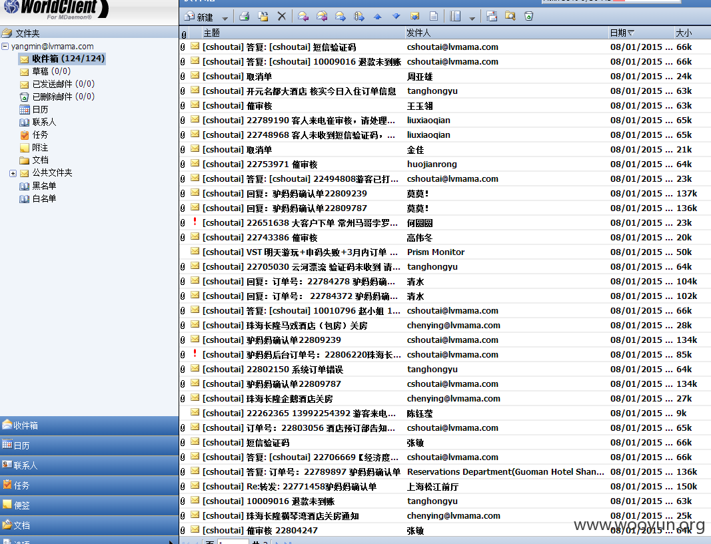The image size is (711, 544).
Task: Sort by the 日期 column header
Action: click(x=640, y=33)
